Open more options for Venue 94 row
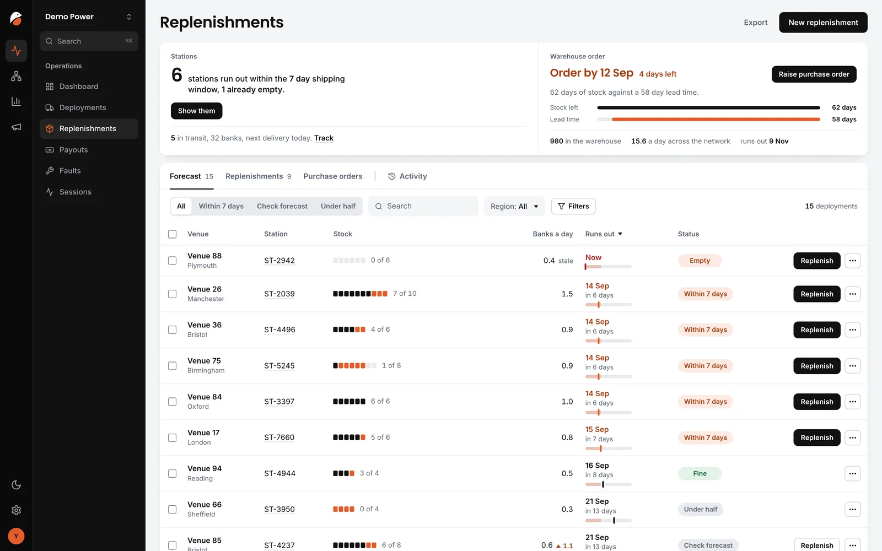 (x=853, y=473)
